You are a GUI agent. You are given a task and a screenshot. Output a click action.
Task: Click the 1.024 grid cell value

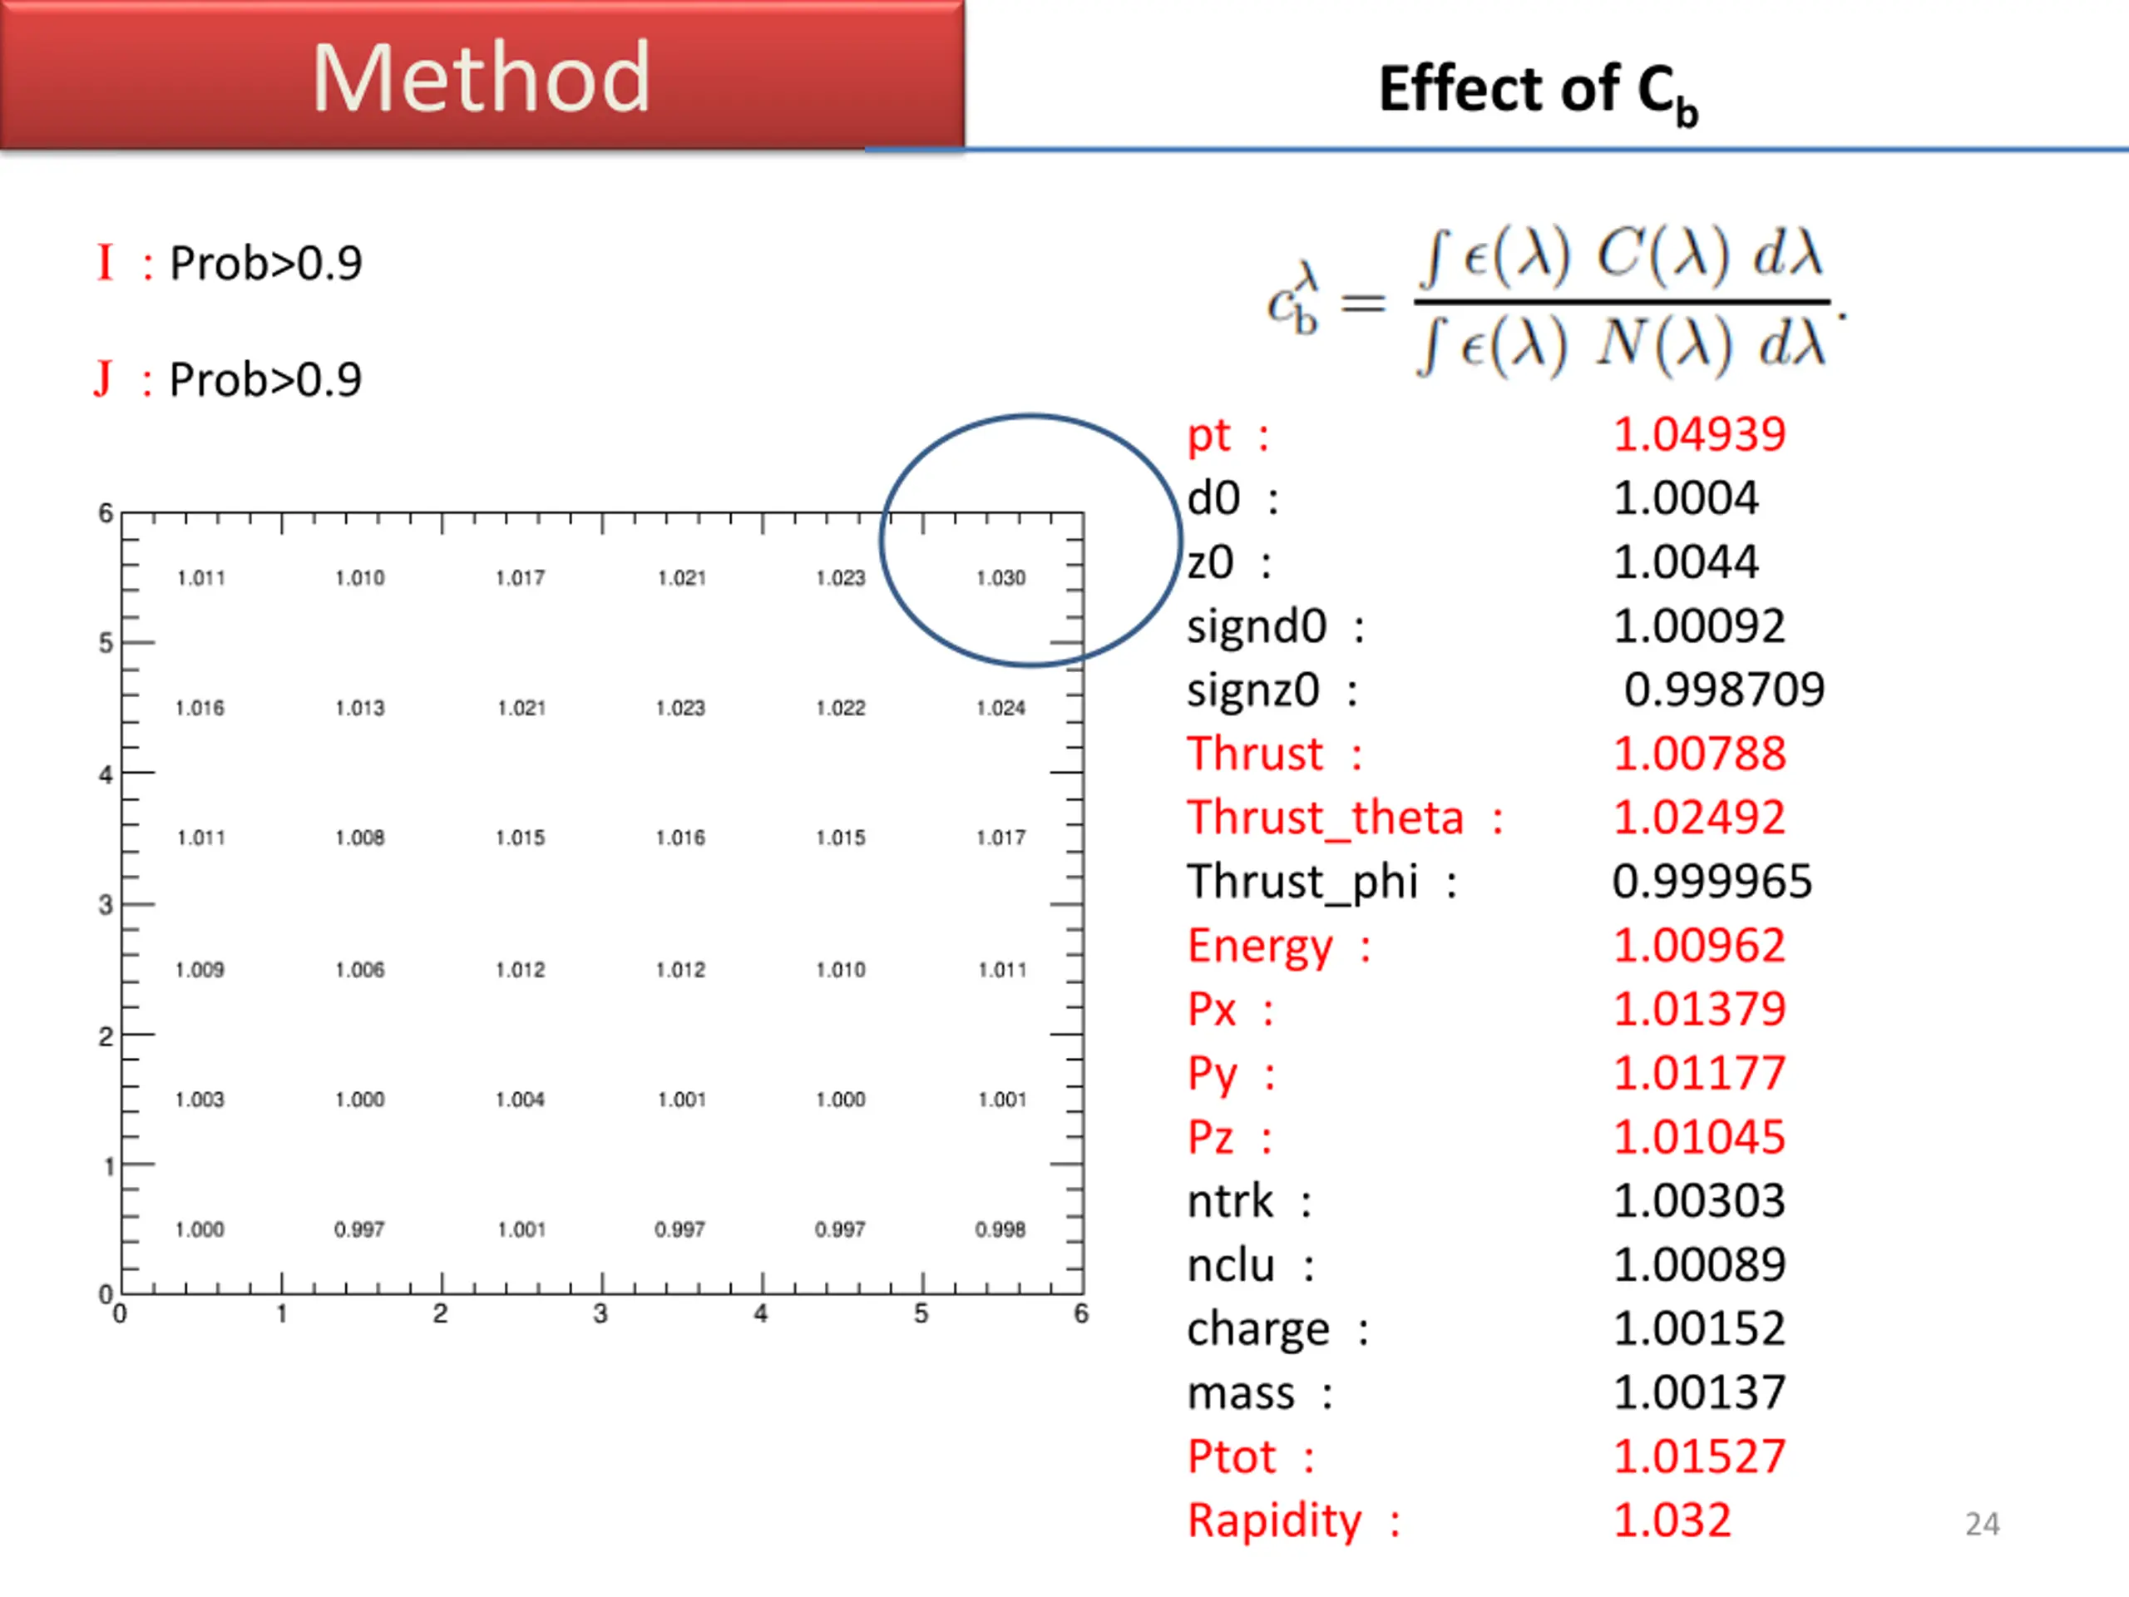[x=1001, y=708]
